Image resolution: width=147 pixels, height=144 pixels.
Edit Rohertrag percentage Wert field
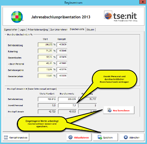point(45,51)
